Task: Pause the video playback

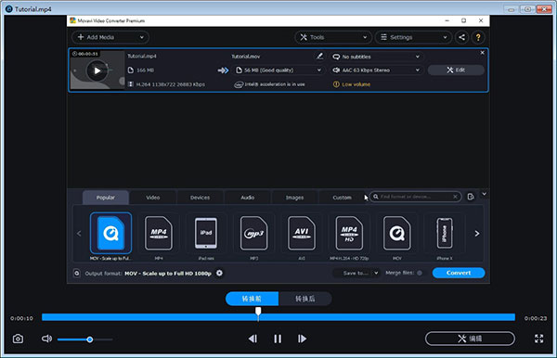Action: [x=278, y=339]
